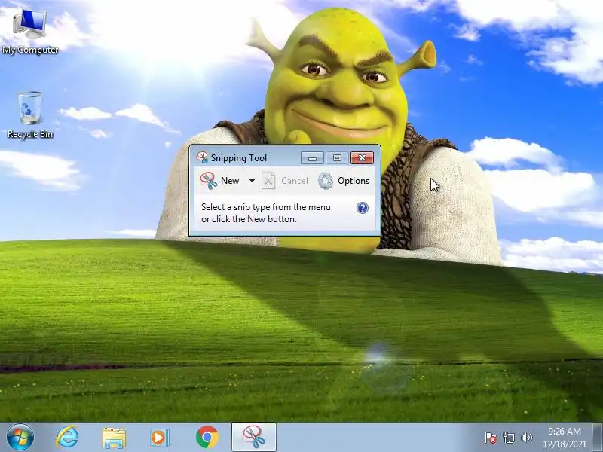This screenshot has height=452, width=603.
Task: Click the Cancel button in Snipping Tool
Action: tap(285, 181)
